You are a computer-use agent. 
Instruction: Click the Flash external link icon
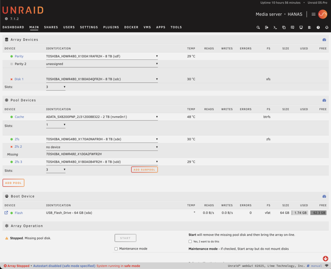6,213
